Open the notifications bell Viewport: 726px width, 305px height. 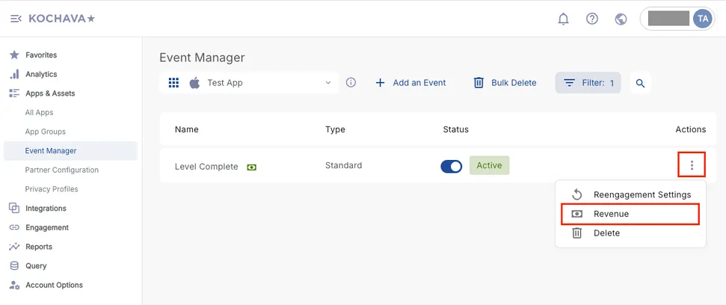[564, 19]
